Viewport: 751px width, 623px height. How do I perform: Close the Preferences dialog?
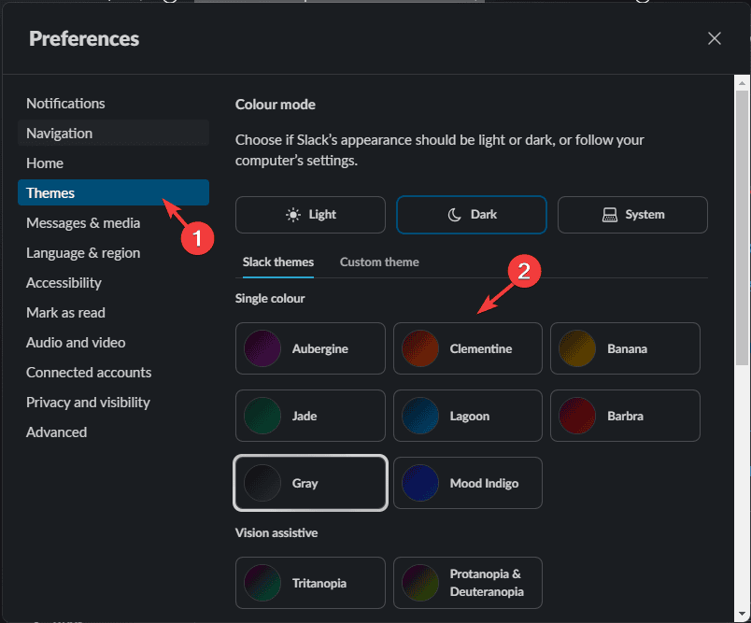[715, 38]
